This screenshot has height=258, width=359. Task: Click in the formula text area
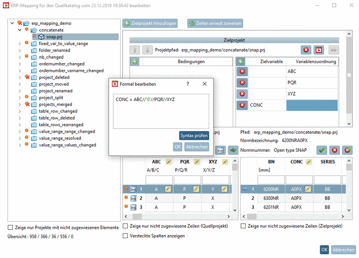tap(161, 111)
